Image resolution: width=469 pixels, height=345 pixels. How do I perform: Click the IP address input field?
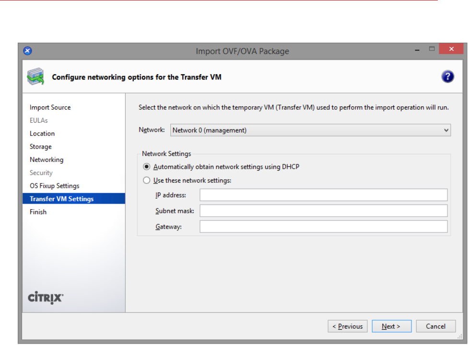click(323, 195)
